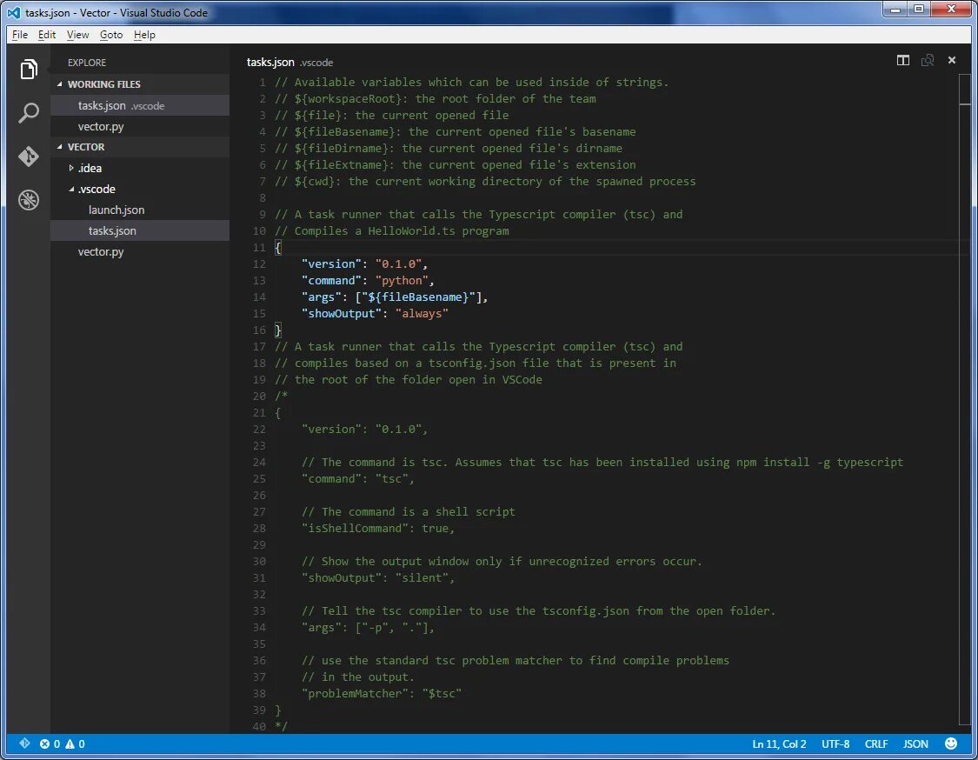
Task: Click the editor vertical scrollbar
Action: click(965, 399)
